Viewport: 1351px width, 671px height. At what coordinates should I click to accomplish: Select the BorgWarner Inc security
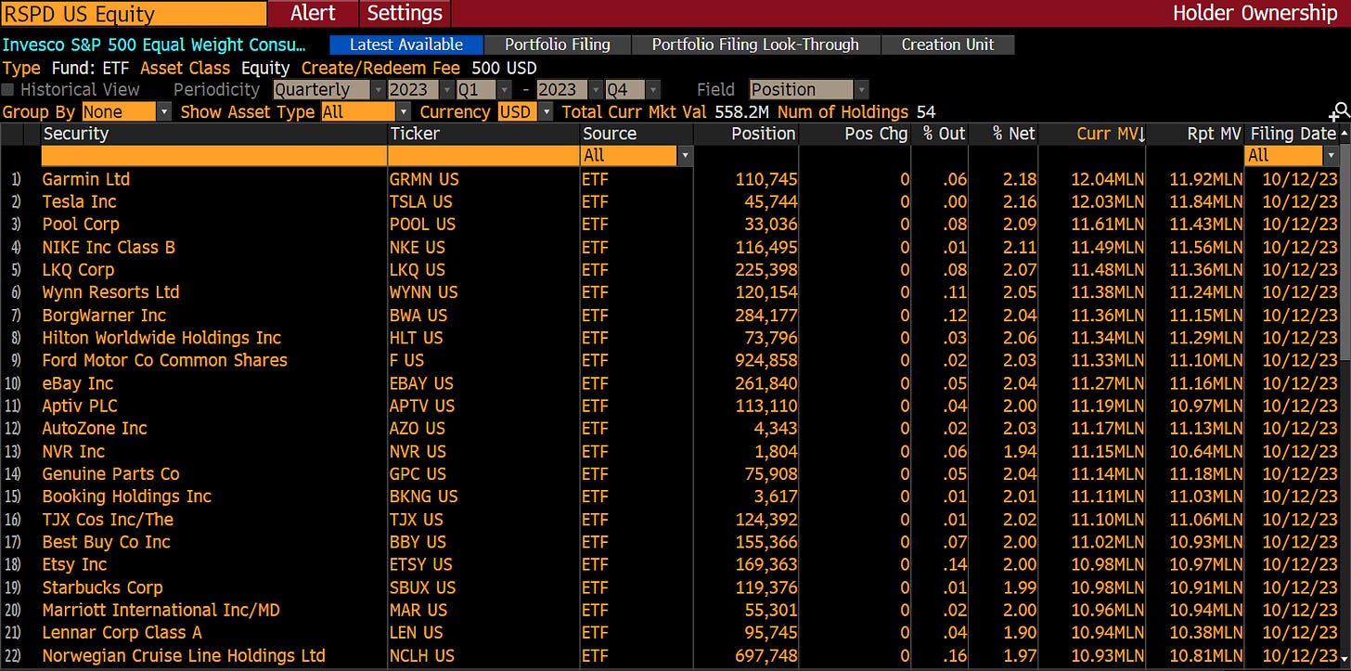point(104,316)
